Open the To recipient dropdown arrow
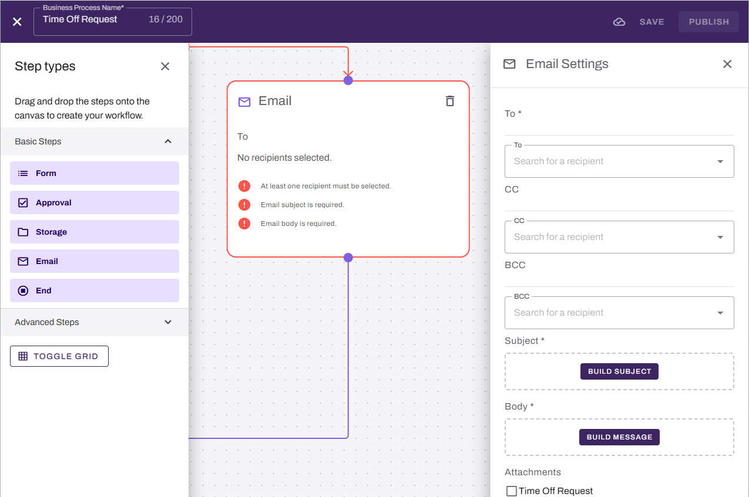Viewport: 749px width, 497px height. pyautogui.click(x=720, y=161)
